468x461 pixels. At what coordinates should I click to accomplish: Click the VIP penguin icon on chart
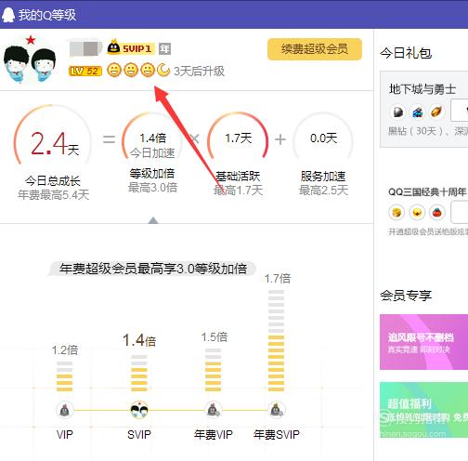click(x=65, y=410)
